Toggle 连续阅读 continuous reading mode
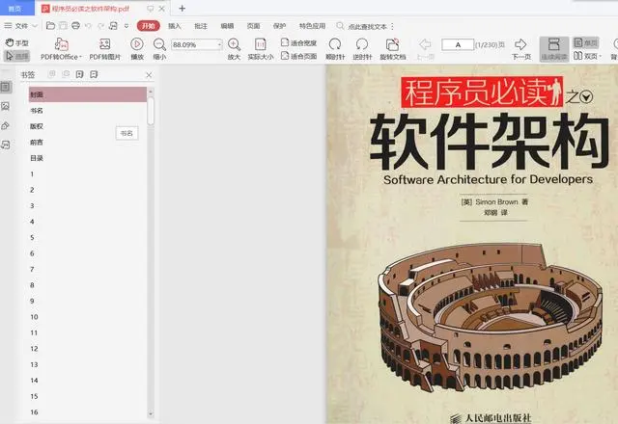Viewport: 618px width, 424px height. coord(553,49)
